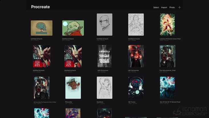Click the Select button in the gallery header
The width and height of the screenshot is (209, 118).
click(156, 7)
